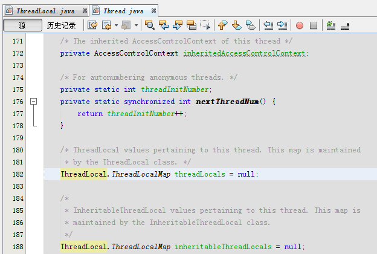Start macro recording red circle
This screenshot has width=377, height=254.
point(300,25)
